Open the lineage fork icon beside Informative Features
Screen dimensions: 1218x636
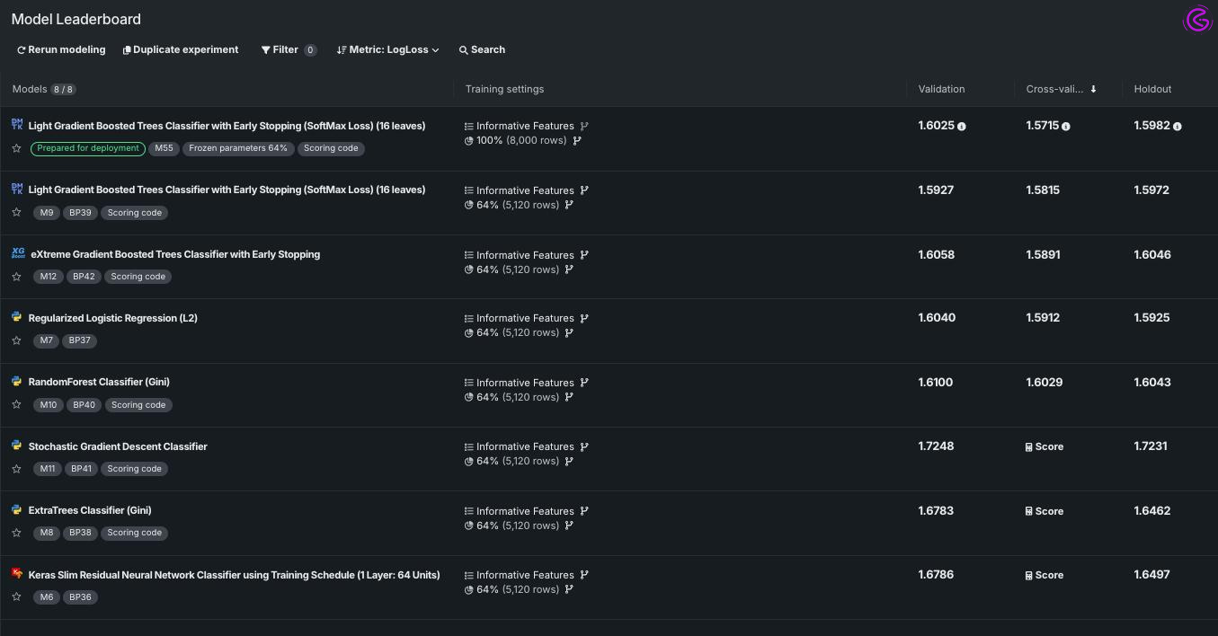click(584, 126)
